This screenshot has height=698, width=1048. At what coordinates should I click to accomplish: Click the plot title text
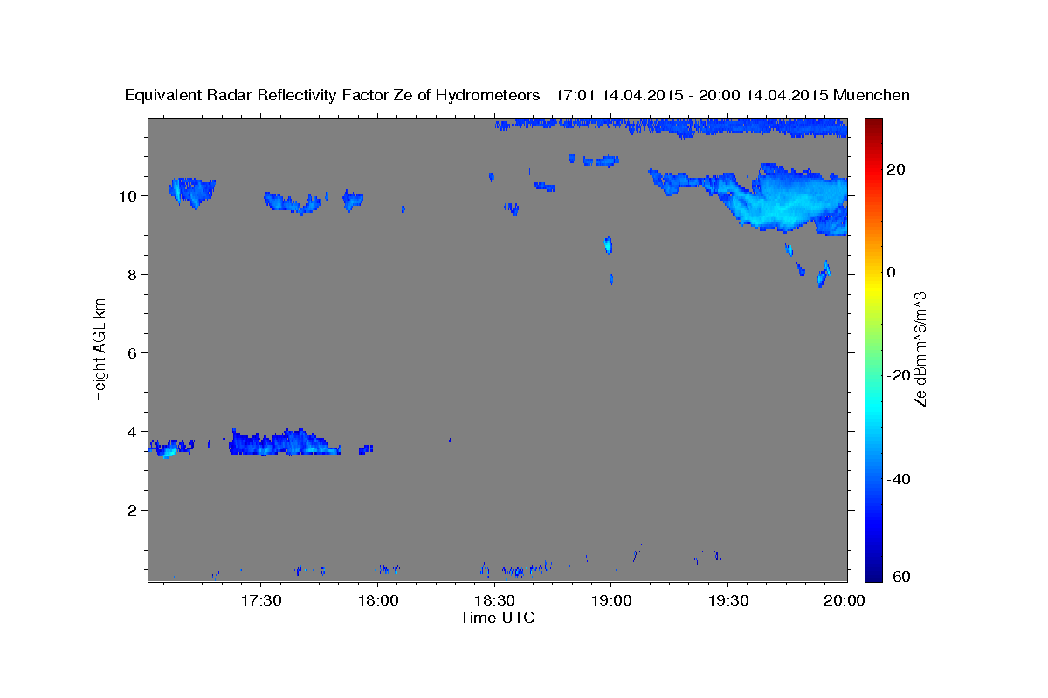[x=518, y=95]
